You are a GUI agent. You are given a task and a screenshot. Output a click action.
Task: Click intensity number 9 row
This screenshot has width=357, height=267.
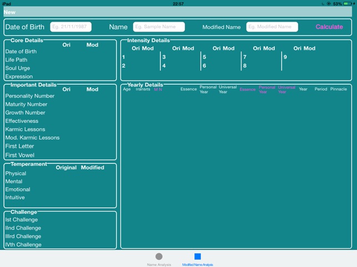pyautogui.click(x=285, y=57)
